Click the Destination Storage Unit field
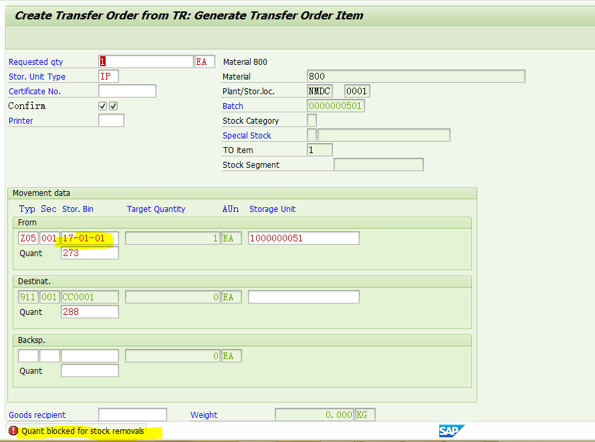 [304, 297]
